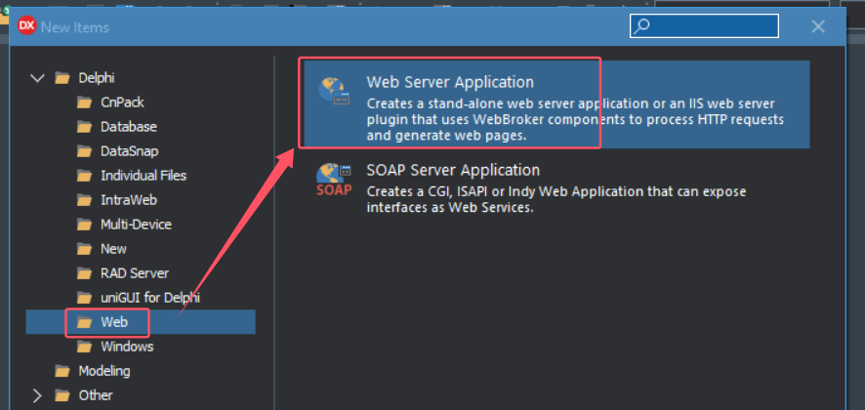The height and width of the screenshot is (410, 865).
Task: Select the RAD Server folder icon
Action: tap(84, 273)
